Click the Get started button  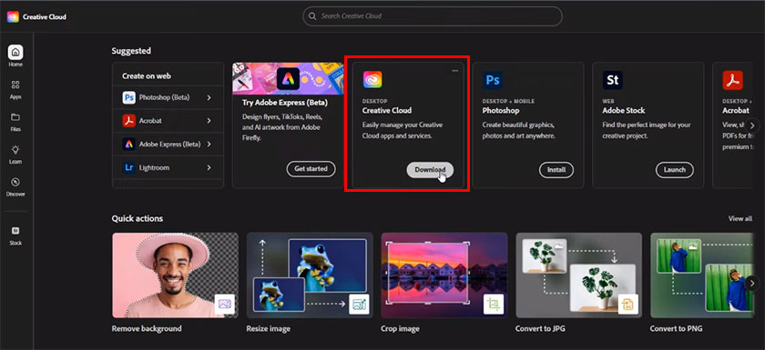[311, 169]
